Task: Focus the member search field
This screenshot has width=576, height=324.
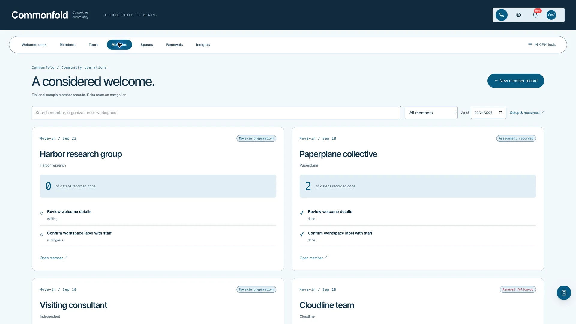Action: click(x=216, y=112)
